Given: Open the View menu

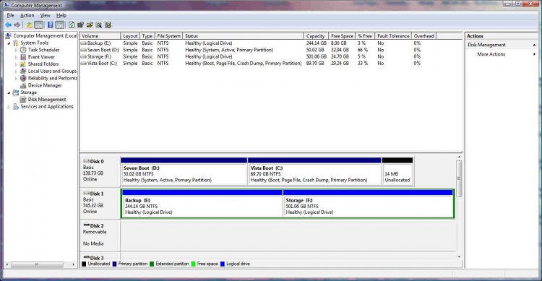Looking at the screenshot, I should (x=45, y=16).
